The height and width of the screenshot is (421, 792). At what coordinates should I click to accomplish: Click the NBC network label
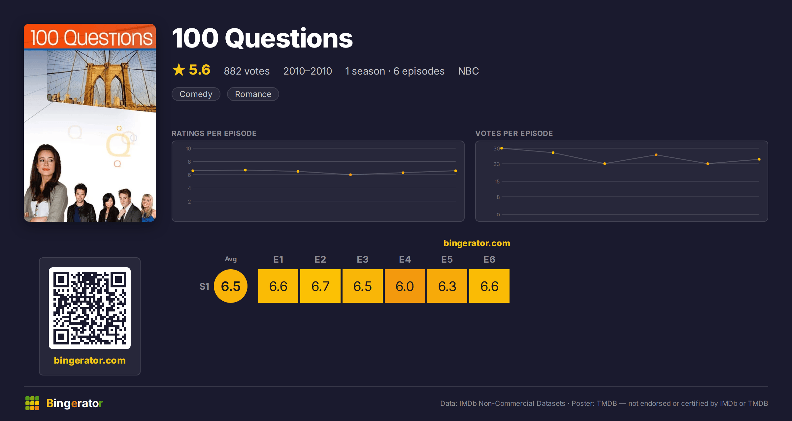[x=468, y=71]
